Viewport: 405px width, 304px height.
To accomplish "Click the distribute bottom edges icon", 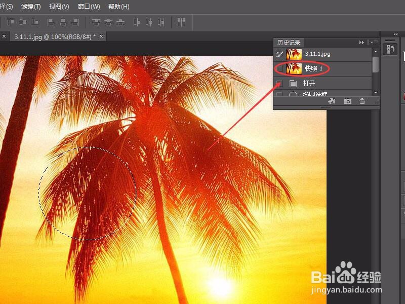I will click(120, 22).
